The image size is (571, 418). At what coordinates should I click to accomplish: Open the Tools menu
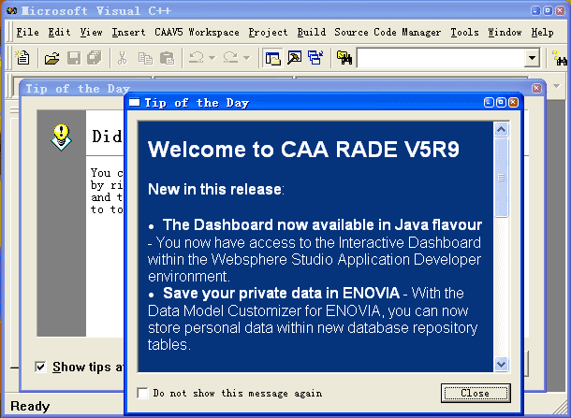(x=464, y=33)
